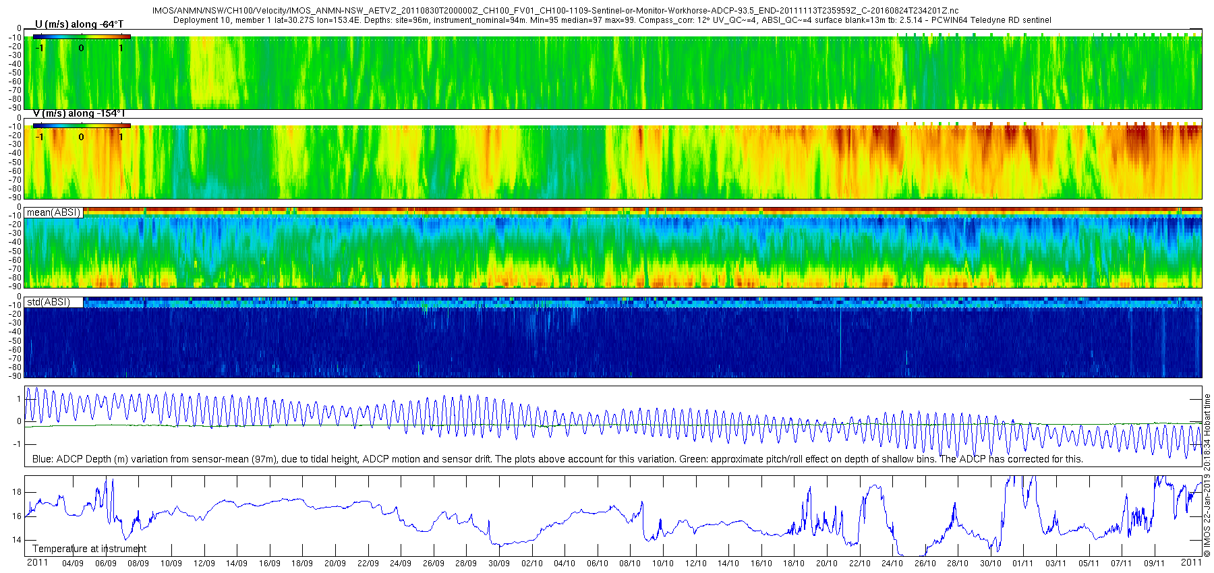Image resolution: width=1214 pixels, height=573 pixels.
Task: Click the 30/09 date tick label
Action: click(499, 563)
